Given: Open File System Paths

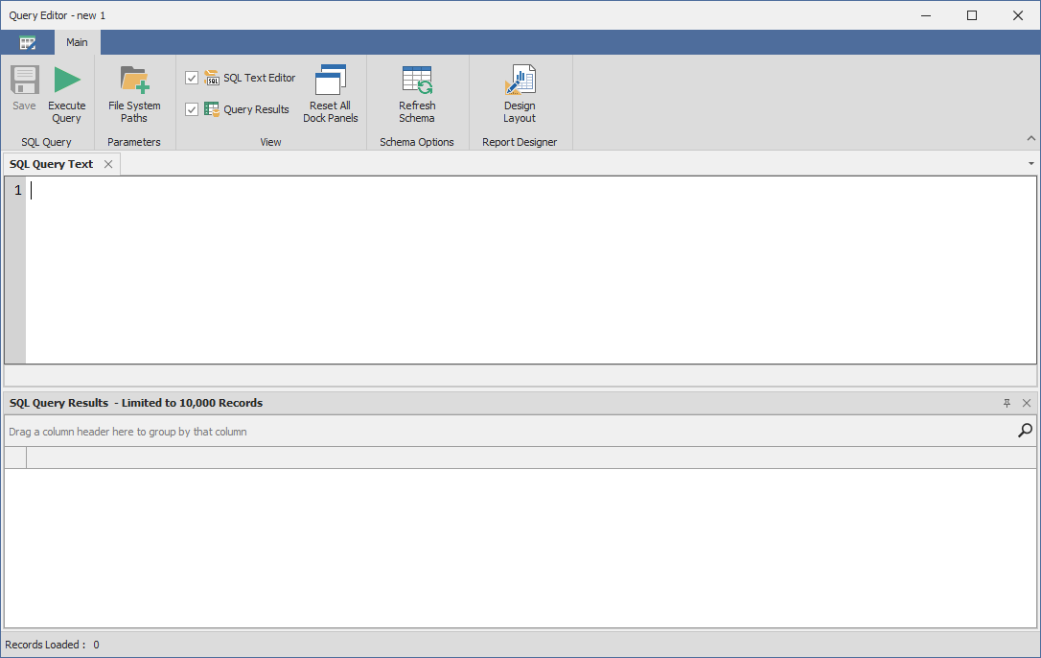Looking at the screenshot, I should click(133, 82).
